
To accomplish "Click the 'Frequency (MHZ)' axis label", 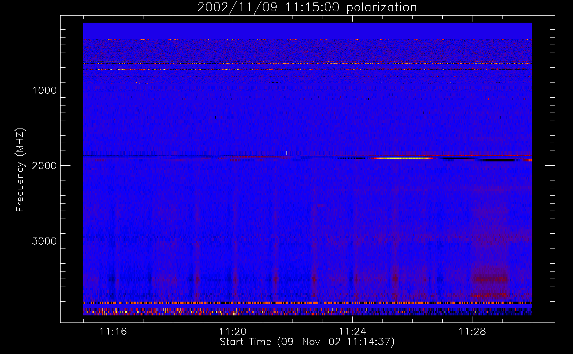I will click(20, 170).
